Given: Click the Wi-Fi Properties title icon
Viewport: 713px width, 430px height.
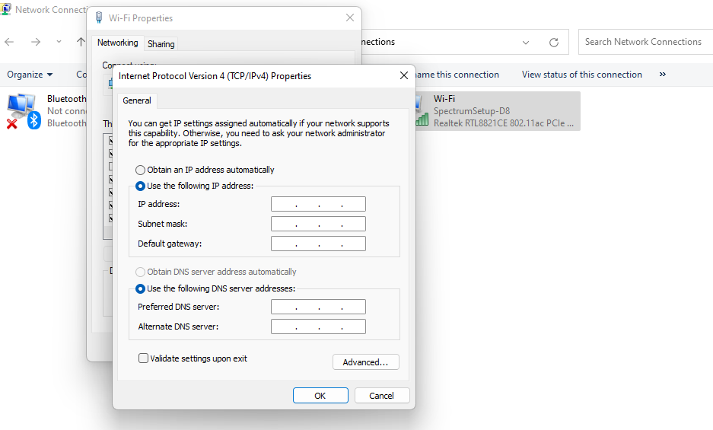Looking at the screenshot, I should point(99,18).
